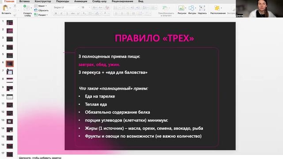Open the Фигуры shapes gallery

click(x=191, y=8)
